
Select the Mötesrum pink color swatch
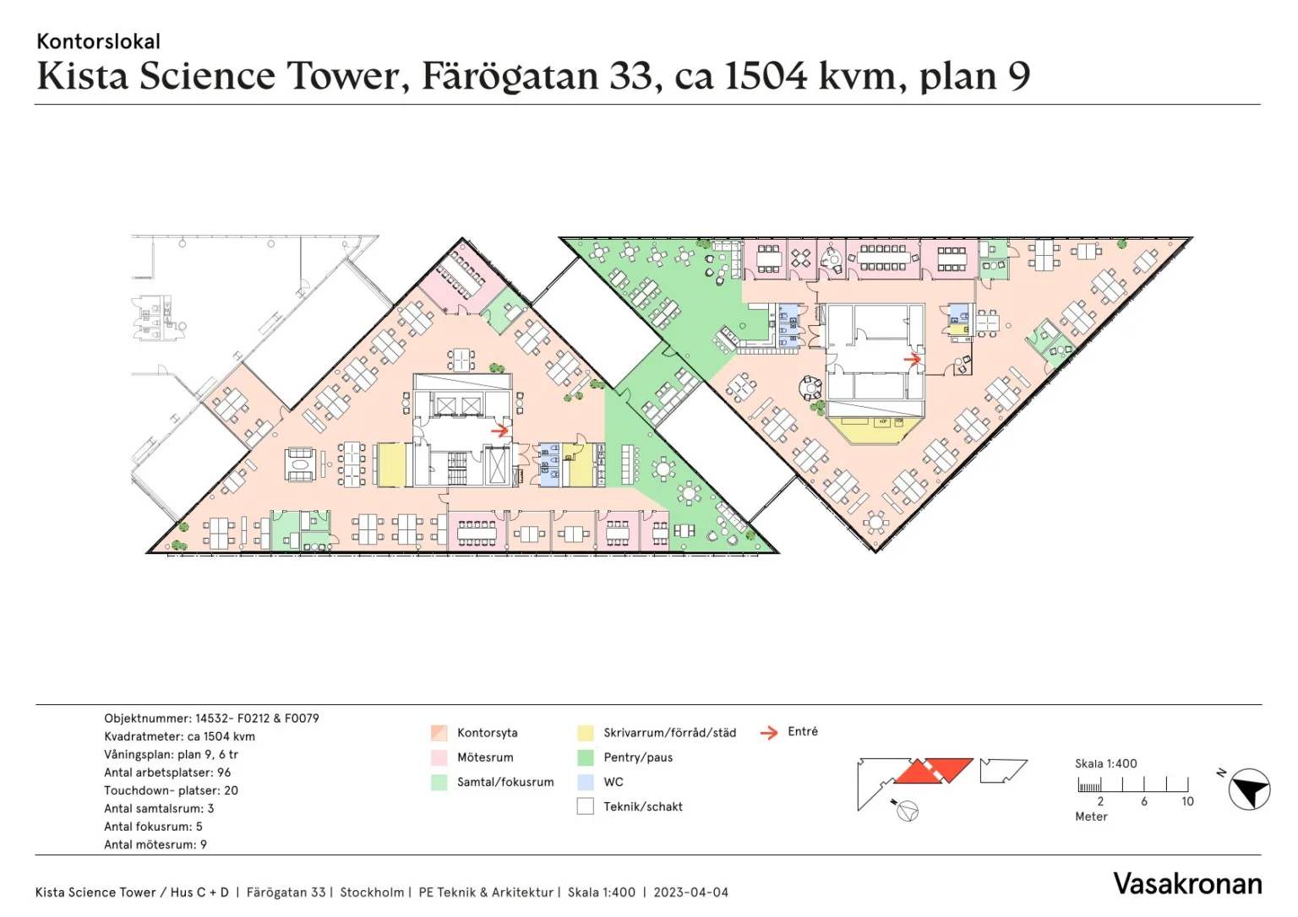tap(439, 757)
